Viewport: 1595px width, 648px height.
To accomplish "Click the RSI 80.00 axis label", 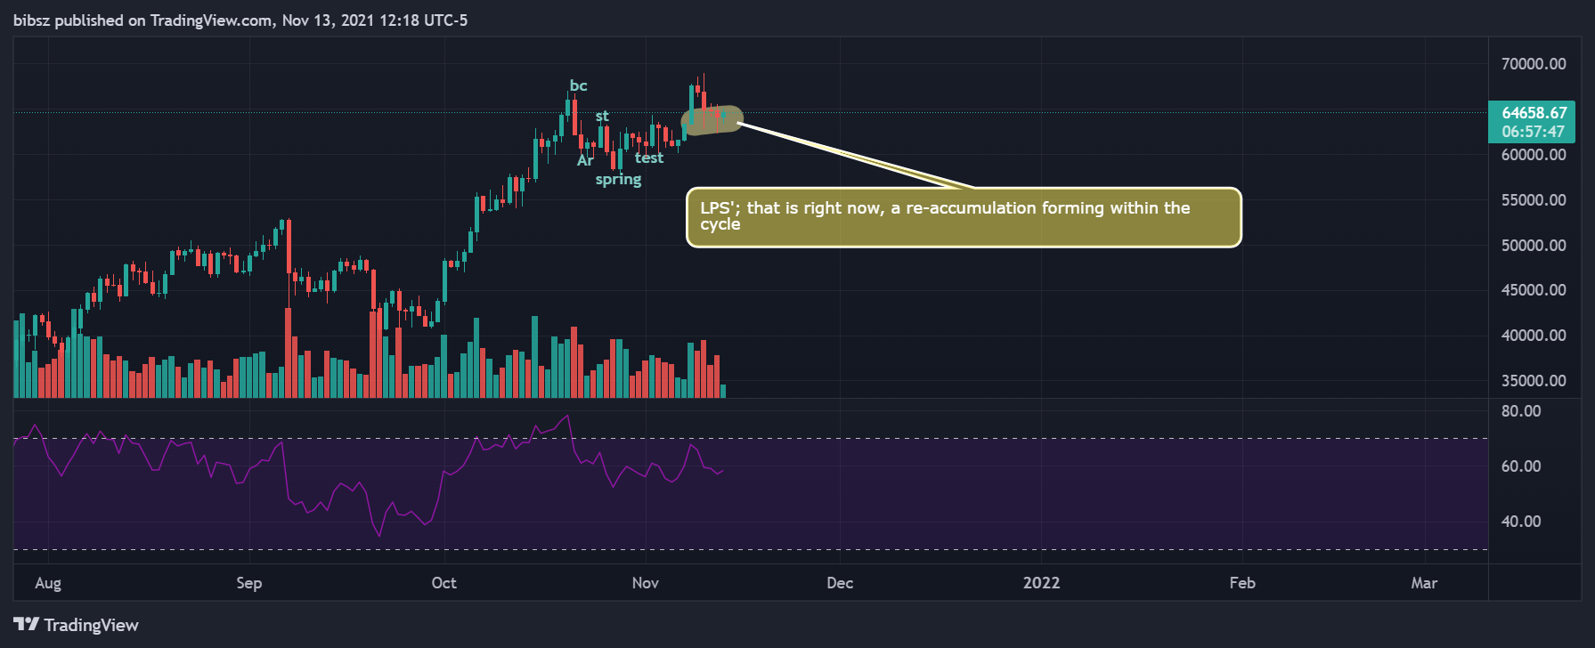I will (x=1521, y=411).
